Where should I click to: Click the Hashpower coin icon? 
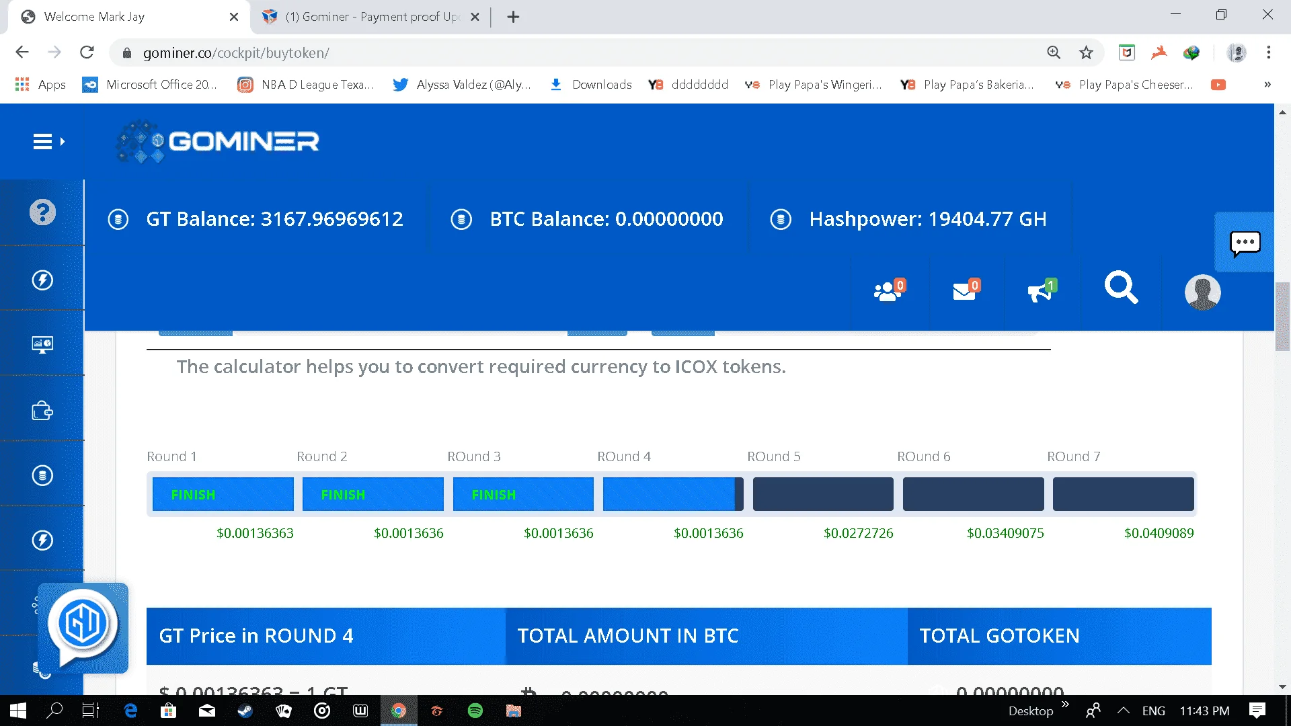781,219
